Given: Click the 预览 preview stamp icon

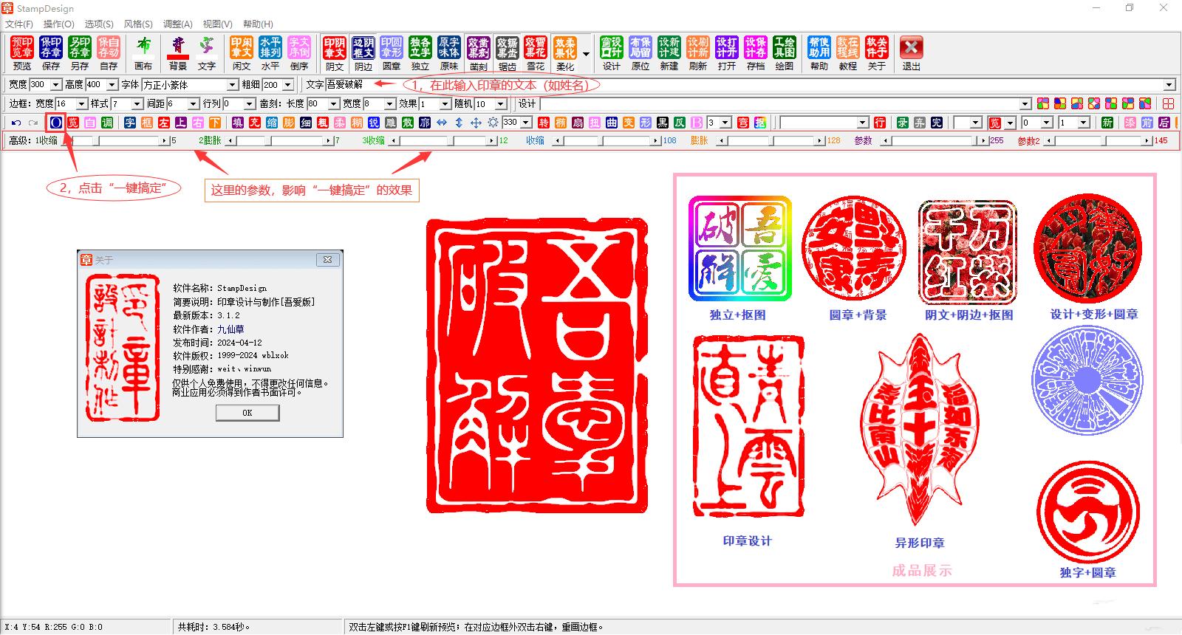Looking at the screenshot, I should (22, 53).
